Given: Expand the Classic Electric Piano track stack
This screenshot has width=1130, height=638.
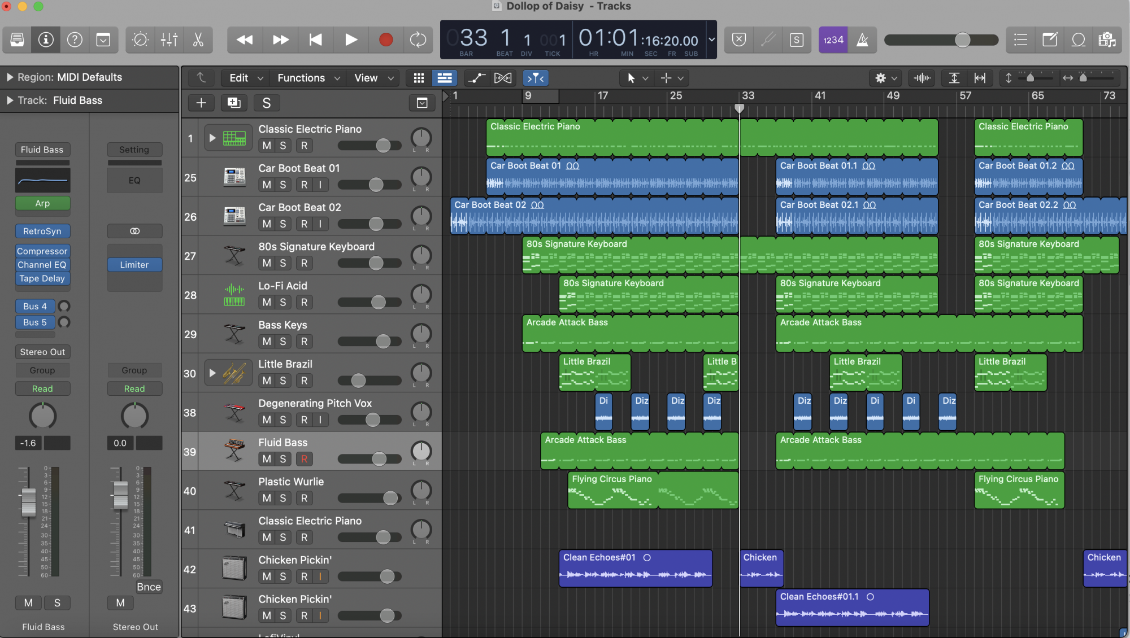Looking at the screenshot, I should coord(212,138).
